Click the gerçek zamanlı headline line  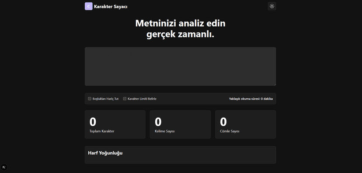(180, 35)
